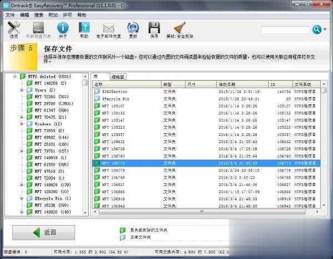Expand the Windows (12) tree node

click(x=22, y=124)
